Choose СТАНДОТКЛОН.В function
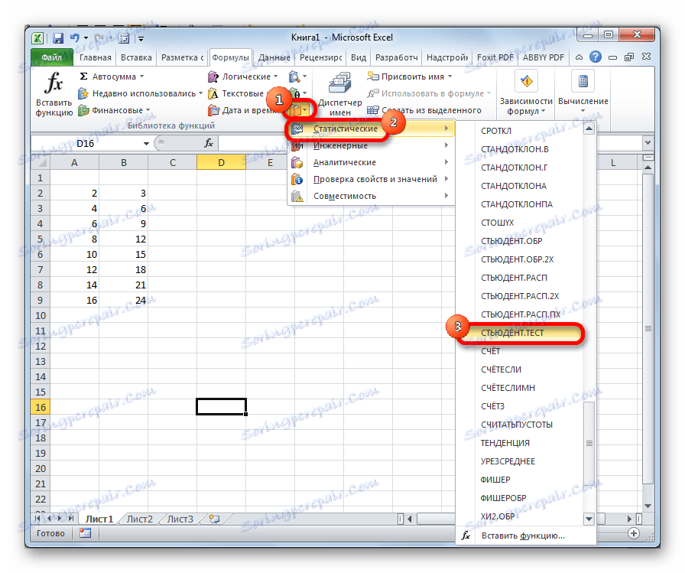This screenshot has width=685, height=573. (520, 149)
